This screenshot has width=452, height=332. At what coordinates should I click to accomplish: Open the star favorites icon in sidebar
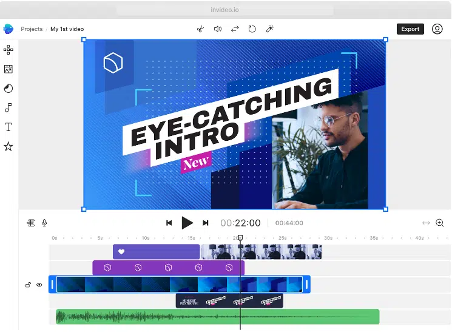[8, 146]
